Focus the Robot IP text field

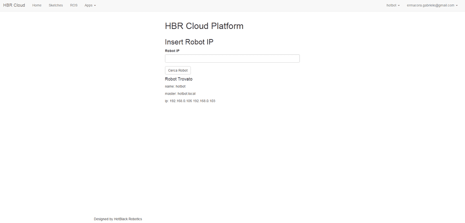click(232, 58)
